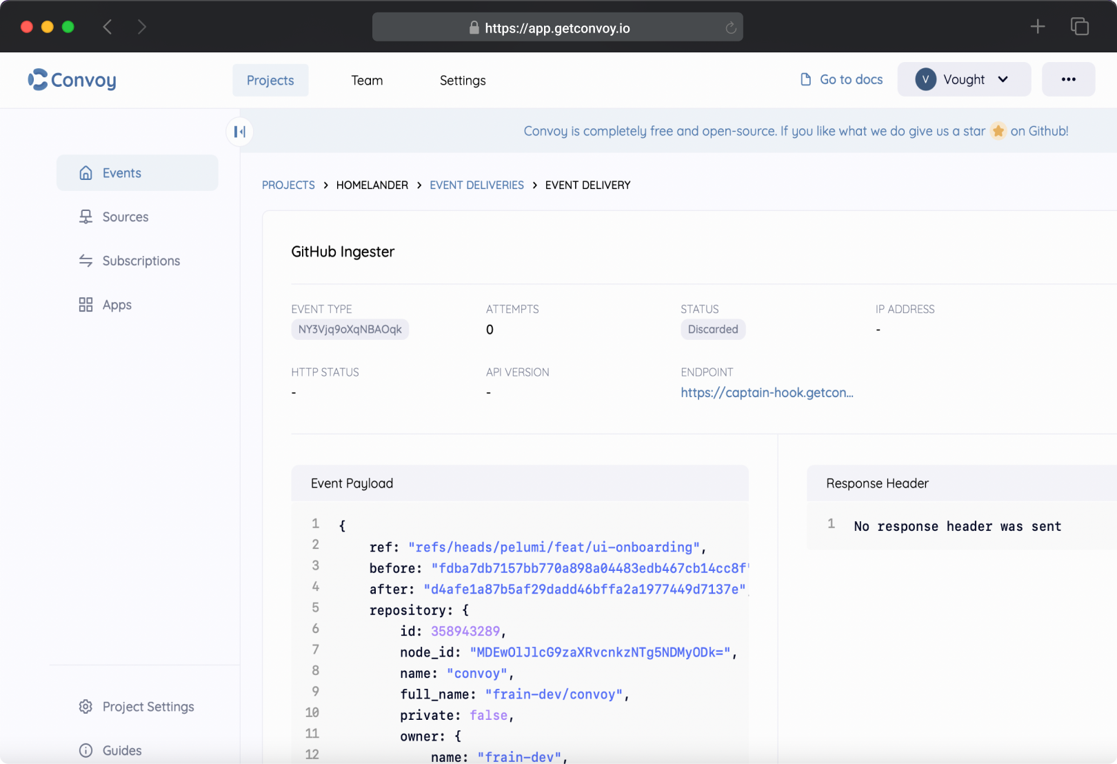Click the repository id 358943289
This screenshot has height=764, width=1117.
[x=465, y=631]
